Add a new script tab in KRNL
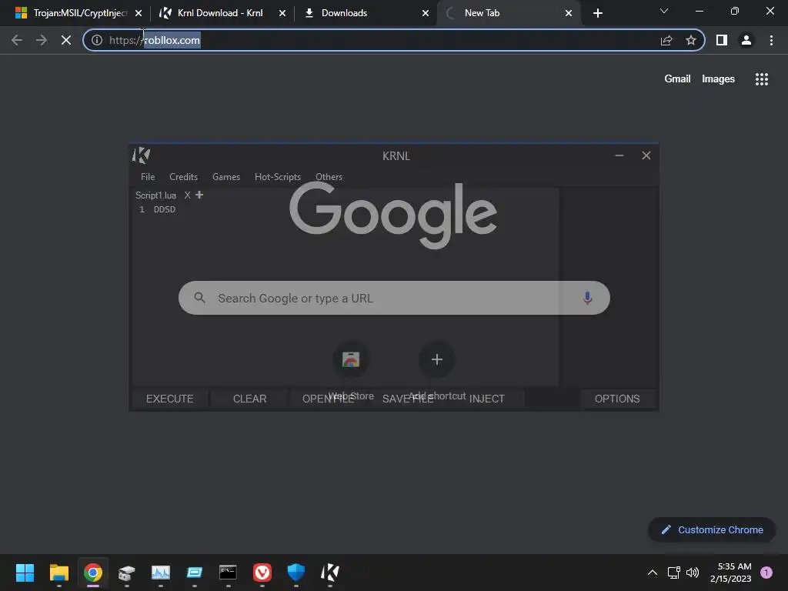This screenshot has height=591, width=788. (x=199, y=195)
